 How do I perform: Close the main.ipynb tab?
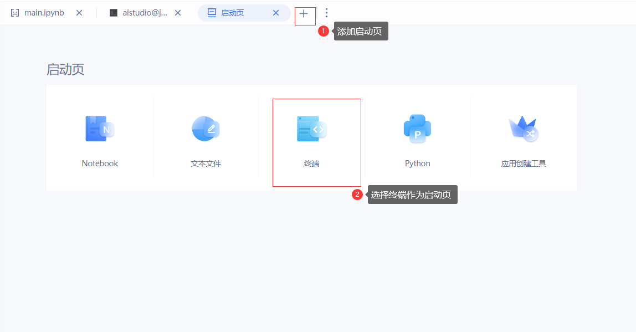pos(79,13)
